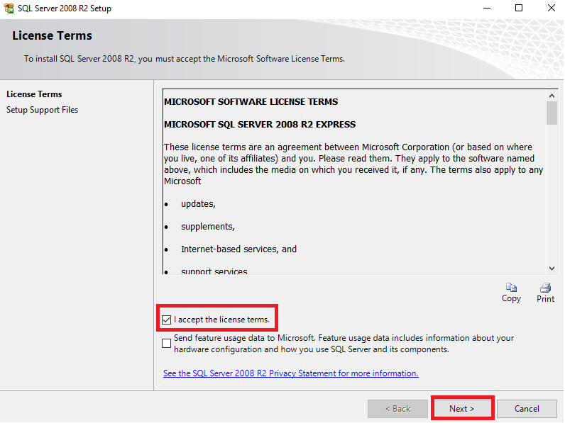
Task: Select License Terms step in sidebar
Action: (x=34, y=94)
